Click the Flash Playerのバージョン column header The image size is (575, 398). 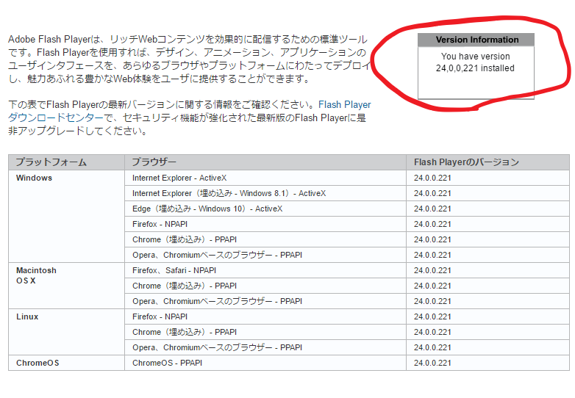tap(488, 162)
